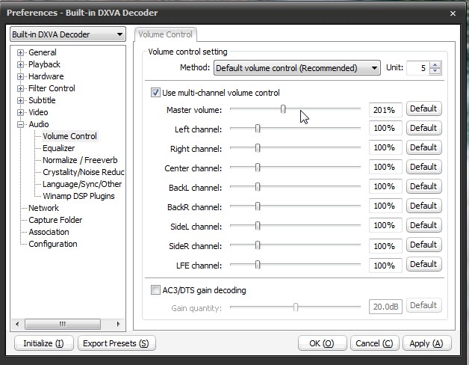
Task: Open Language/Sync/Other settings
Action: (x=82, y=184)
